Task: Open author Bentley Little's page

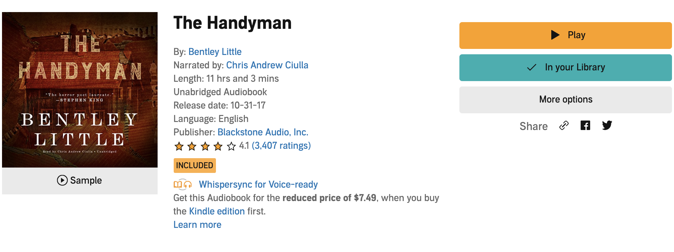Action: [215, 52]
